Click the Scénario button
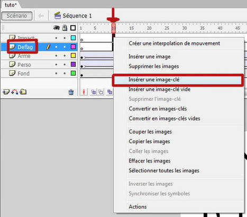The width and height of the screenshot is (247, 217). pyautogui.click(x=17, y=16)
